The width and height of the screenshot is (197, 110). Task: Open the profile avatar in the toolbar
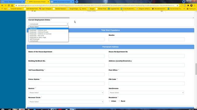[x=191, y=5]
